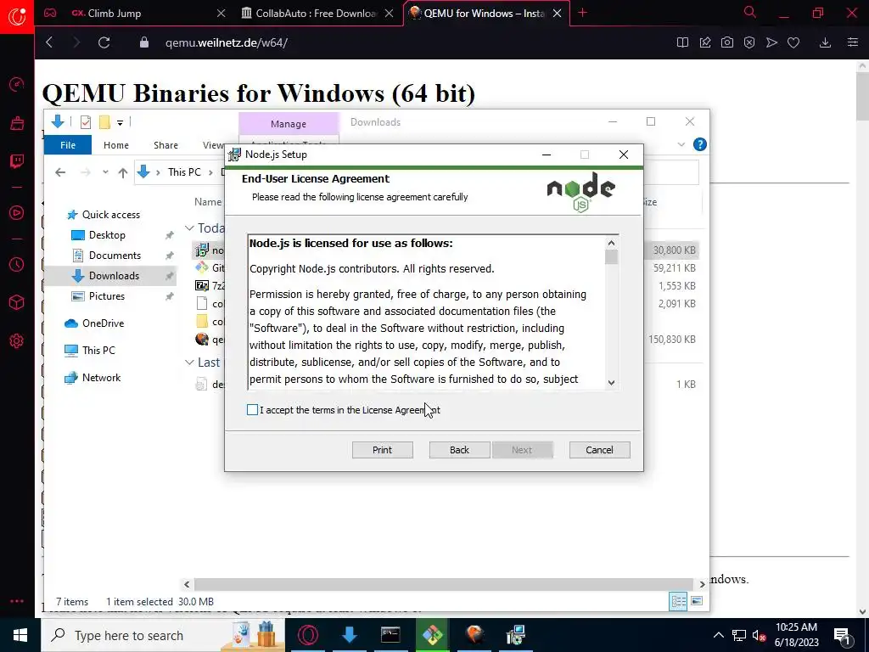The height and width of the screenshot is (652, 869).
Task: Collapse the Today file group
Action: point(189,228)
